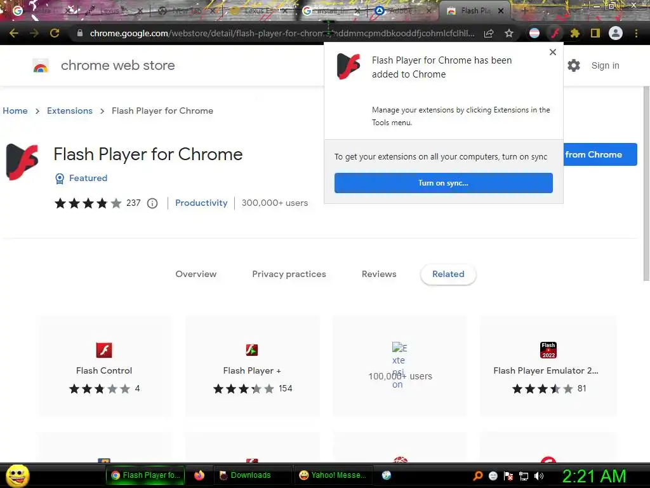Click the orange search tray icon
This screenshot has height=488, width=650.
click(478, 475)
